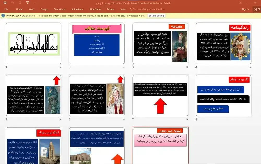The height and width of the screenshot is (164, 261).
Task: Select slide 3 thumbnail titled مقدمه
Action: click(160, 43)
